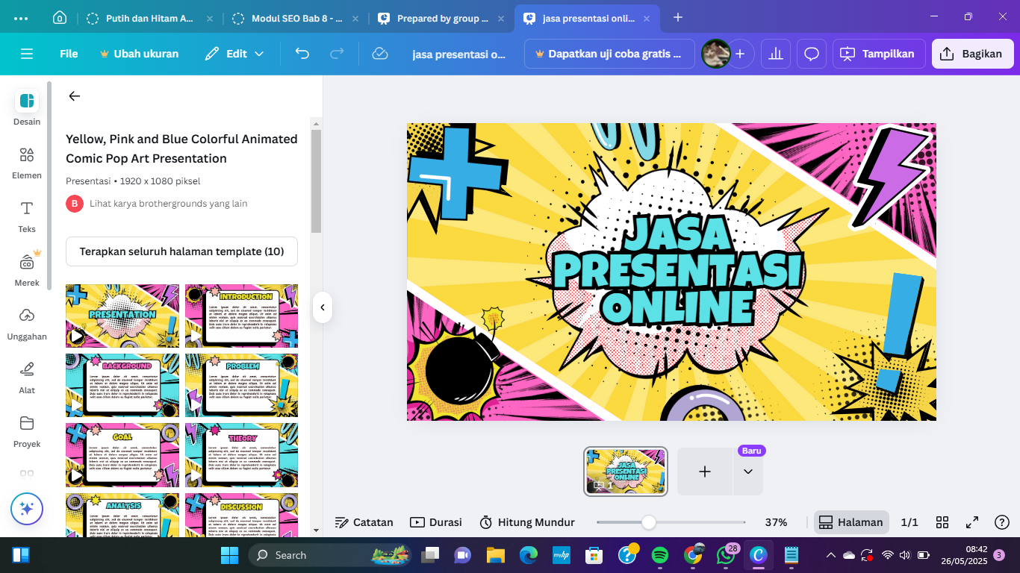Open the Unggahan uploads panel
Screen dimensions: 1020x573
(x=27, y=323)
